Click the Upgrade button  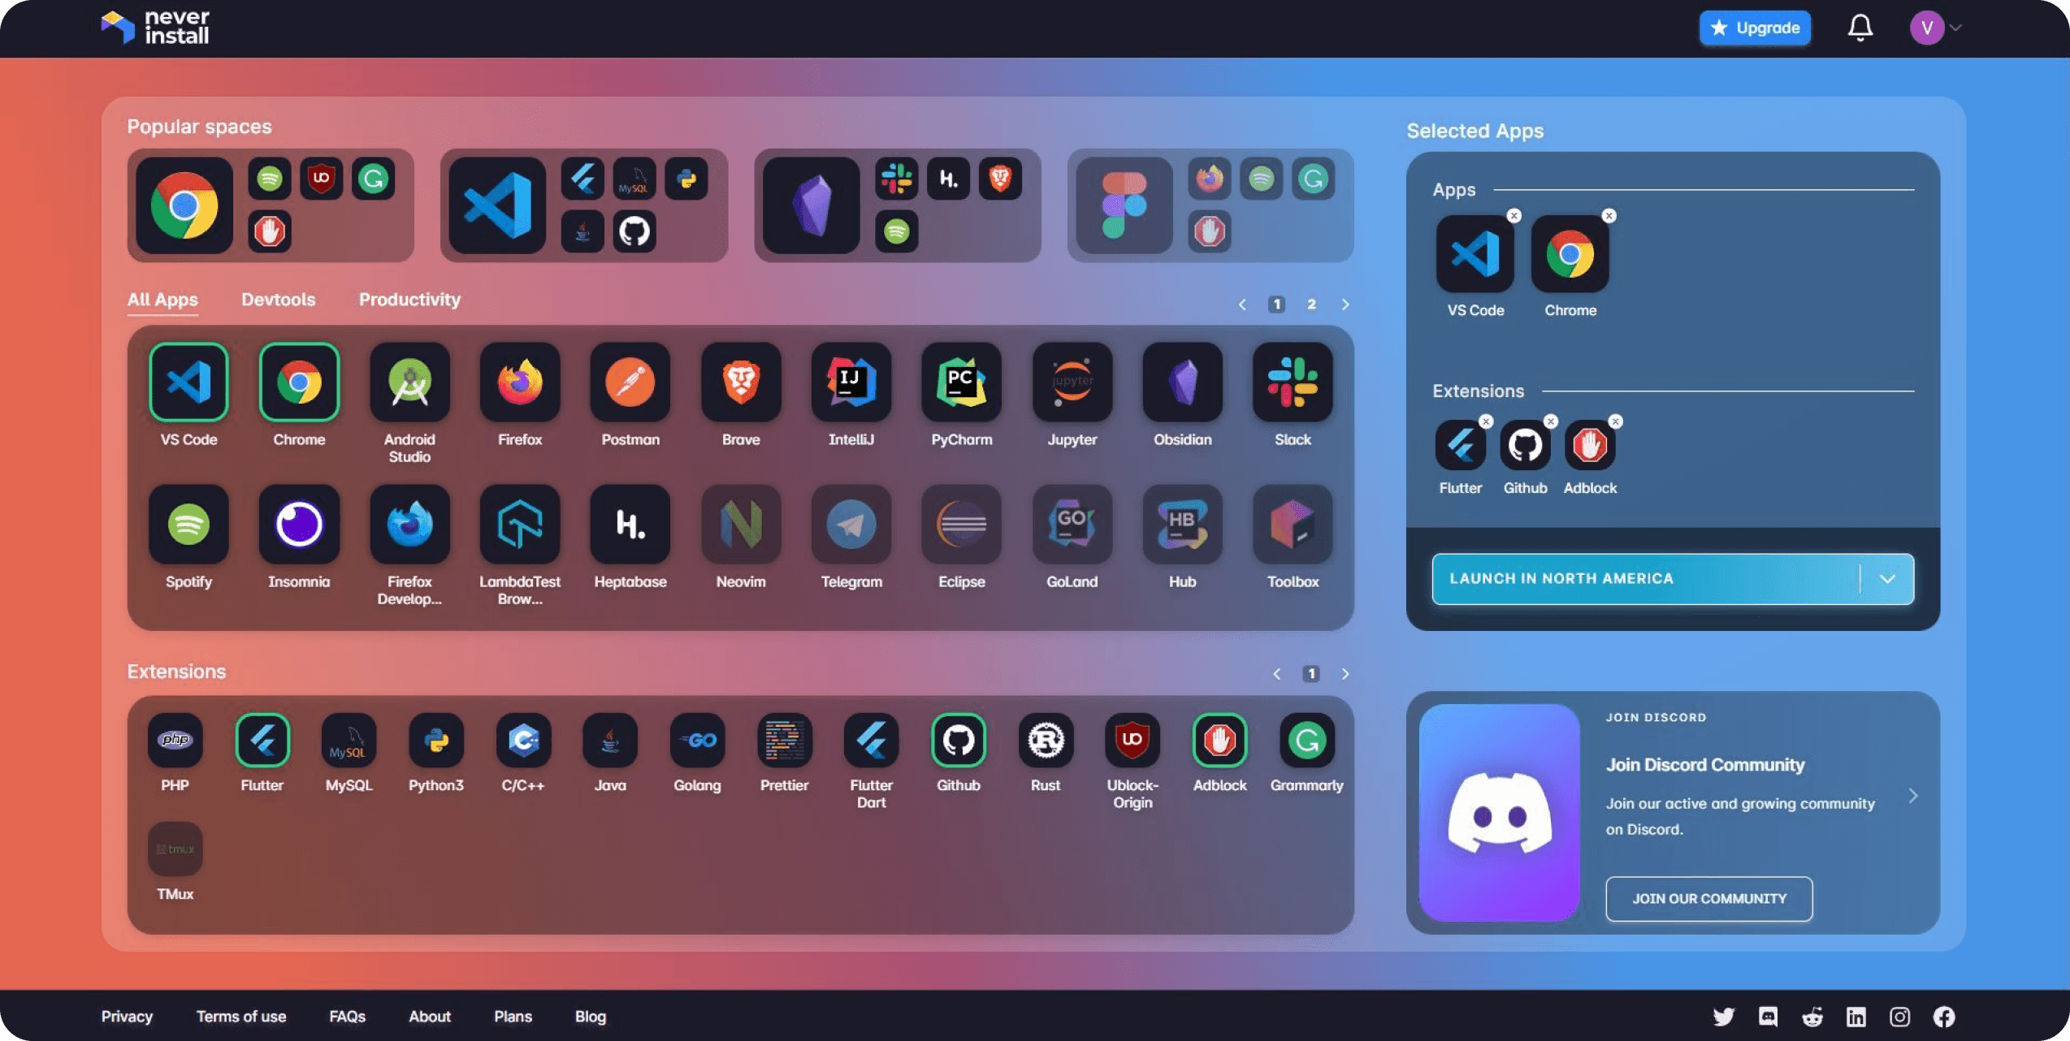tap(1755, 28)
